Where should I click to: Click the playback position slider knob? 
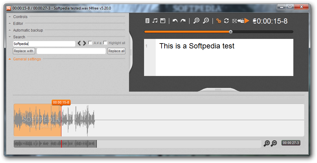pos(231,32)
